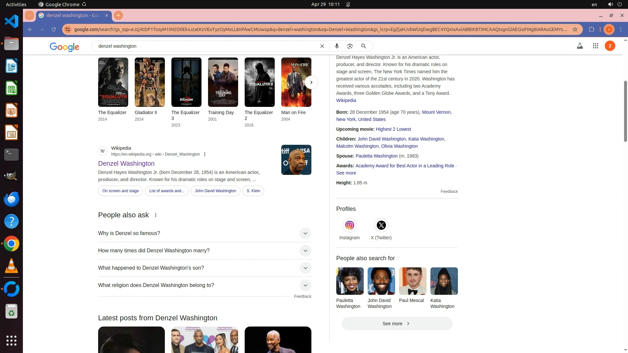Open the Denzel Washington Wikipedia link
The image size is (628, 353).
[x=126, y=163]
